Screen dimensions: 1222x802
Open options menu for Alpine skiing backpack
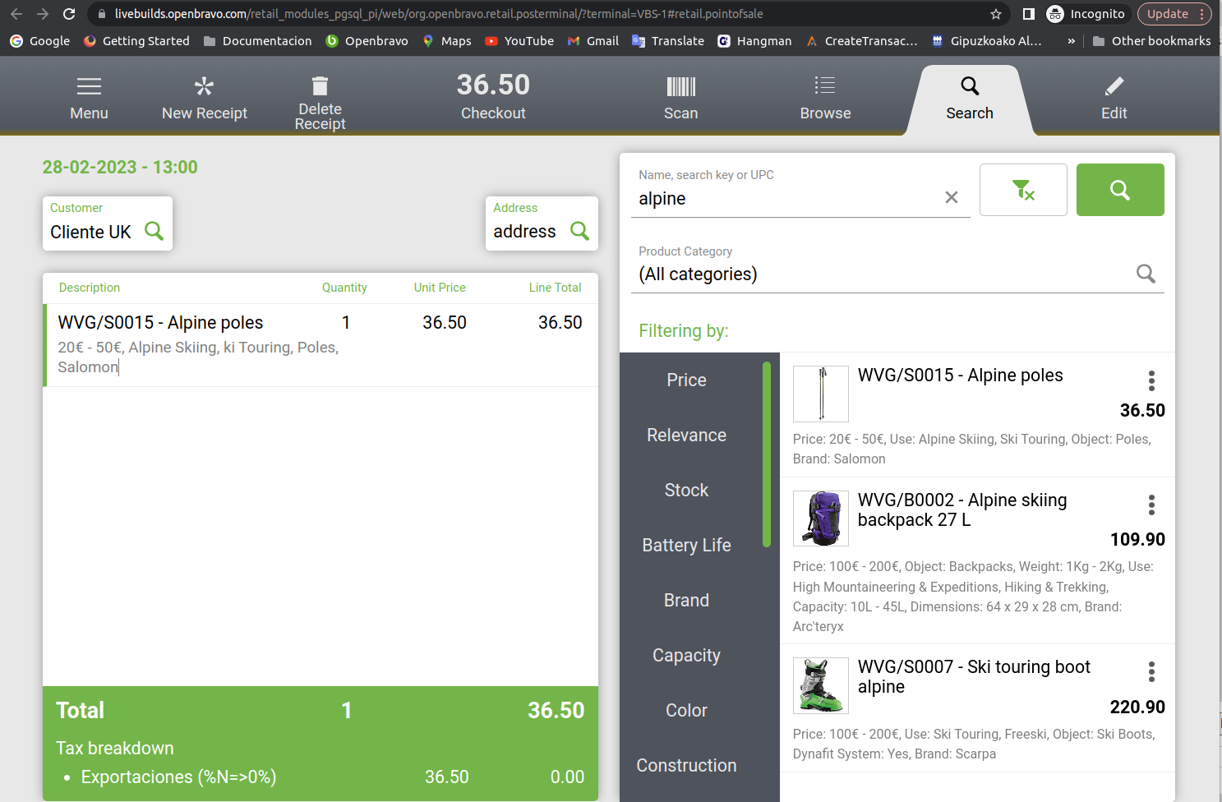(x=1151, y=505)
